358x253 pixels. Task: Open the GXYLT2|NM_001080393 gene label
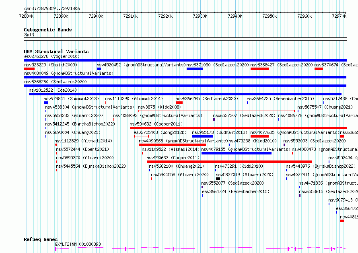78,244
